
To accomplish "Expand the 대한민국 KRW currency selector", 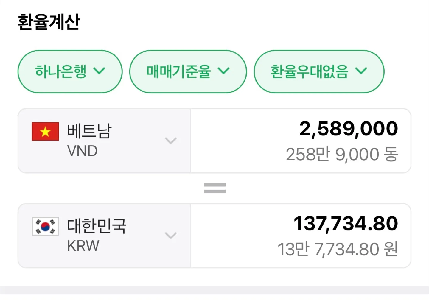I will pyautogui.click(x=104, y=236).
